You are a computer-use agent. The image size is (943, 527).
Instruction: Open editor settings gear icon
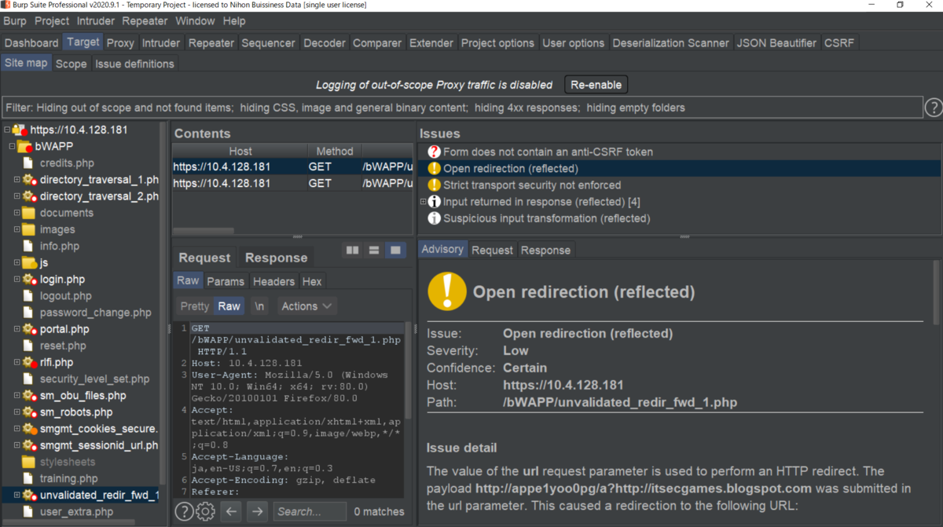click(205, 511)
